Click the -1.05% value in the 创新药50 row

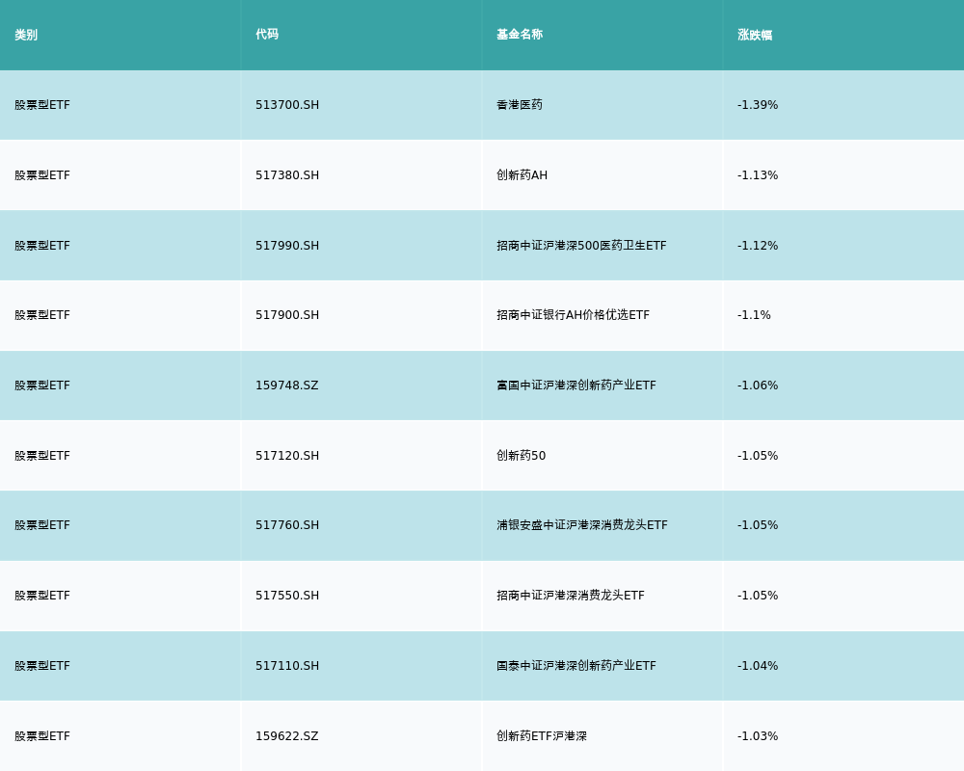point(758,456)
